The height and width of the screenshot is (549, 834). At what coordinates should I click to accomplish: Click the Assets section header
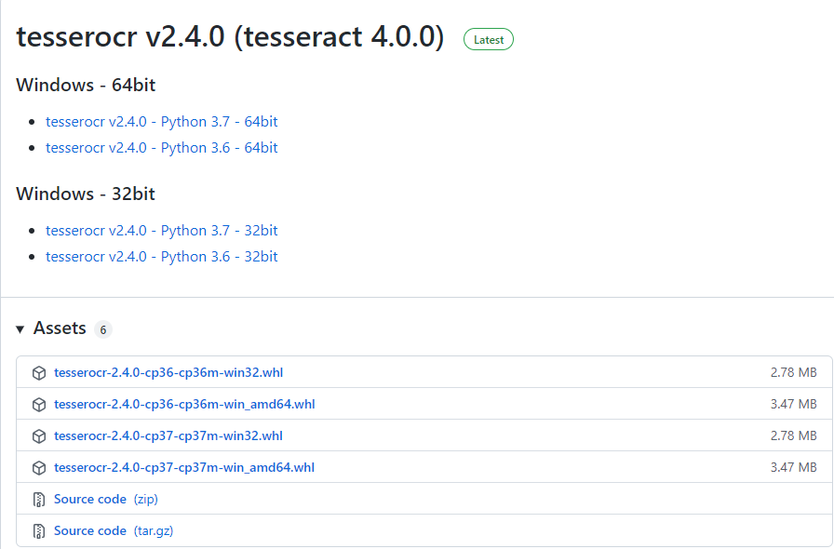61,328
